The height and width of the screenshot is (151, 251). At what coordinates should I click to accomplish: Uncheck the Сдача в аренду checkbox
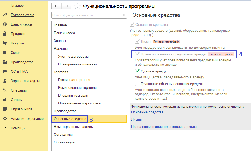click(x=137, y=71)
